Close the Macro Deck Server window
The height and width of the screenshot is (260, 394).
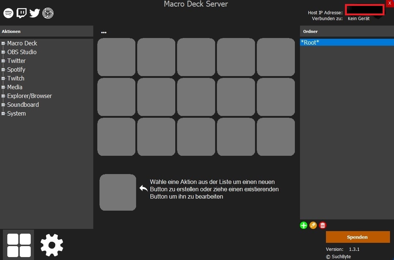point(390,3)
